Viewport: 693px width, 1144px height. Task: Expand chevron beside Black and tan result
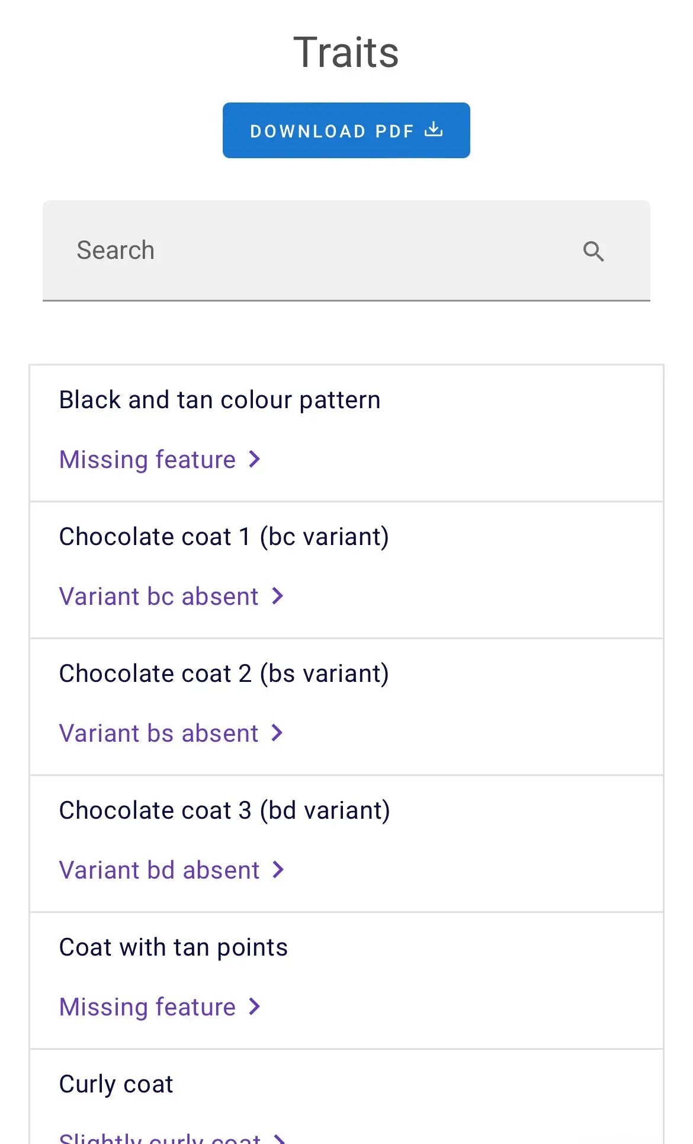click(255, 459)
